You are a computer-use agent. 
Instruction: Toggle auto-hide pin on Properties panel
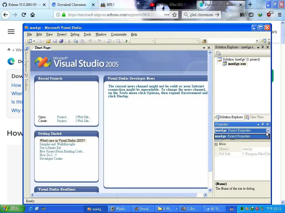[x=263, y=124]
